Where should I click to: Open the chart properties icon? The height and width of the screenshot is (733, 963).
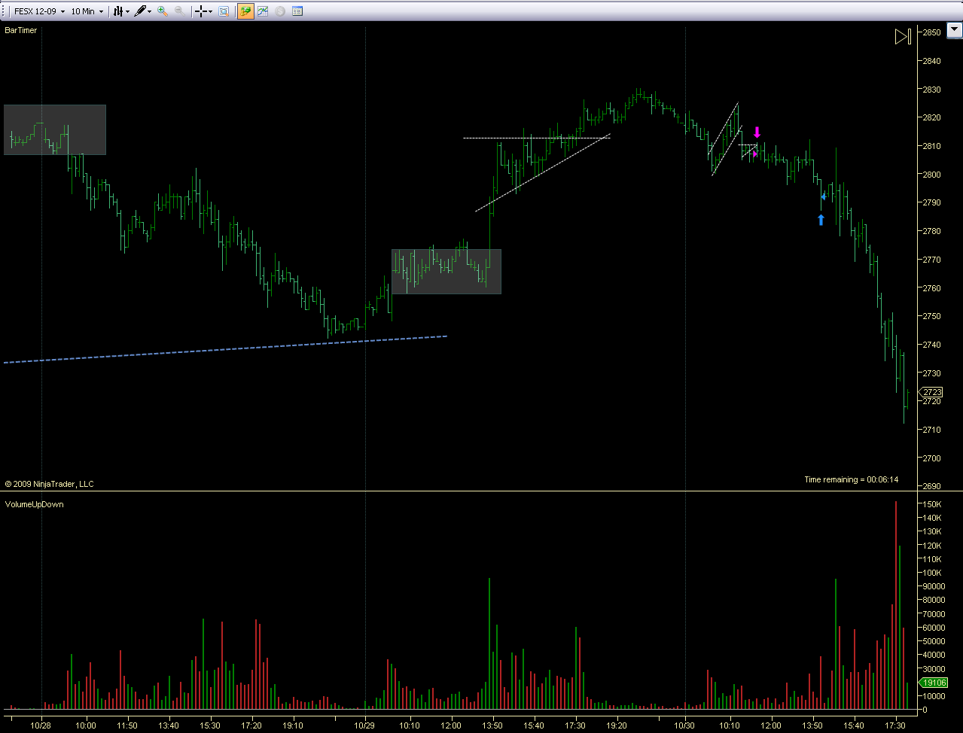tap(297, 11)
